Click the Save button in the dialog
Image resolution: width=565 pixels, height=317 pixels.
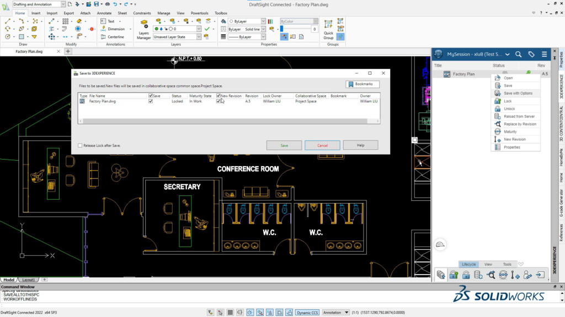pyautogui.click(x=284, y=145)
